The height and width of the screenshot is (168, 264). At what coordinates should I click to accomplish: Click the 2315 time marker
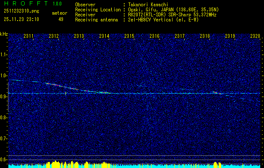tap(129, 37)
